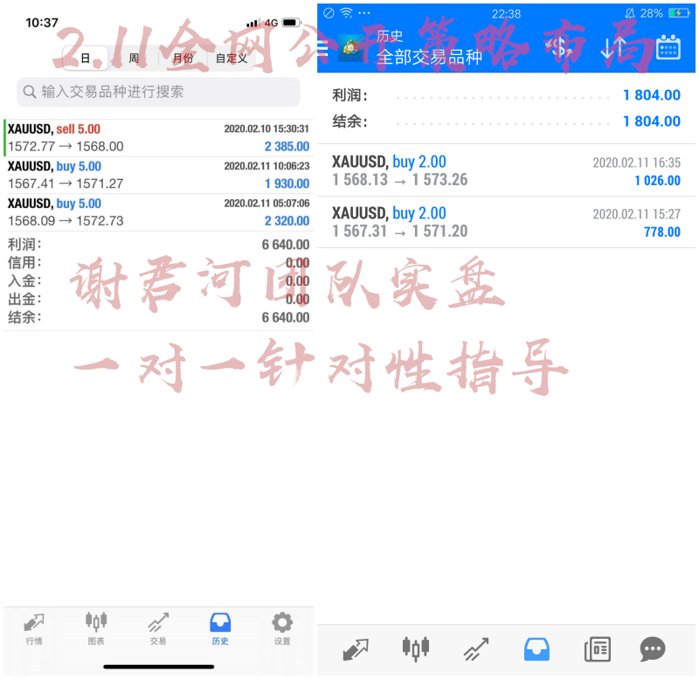Open the XAUUSD buy 5.00 row at 05:07:06

point(159,212)
